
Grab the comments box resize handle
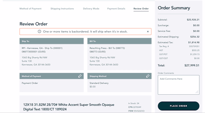point(197,92)
